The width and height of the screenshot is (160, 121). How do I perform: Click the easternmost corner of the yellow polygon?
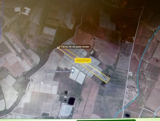click(x=110, y=79)
